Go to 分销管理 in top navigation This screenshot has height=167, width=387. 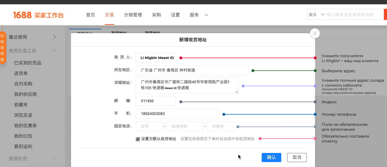point(133,15)
